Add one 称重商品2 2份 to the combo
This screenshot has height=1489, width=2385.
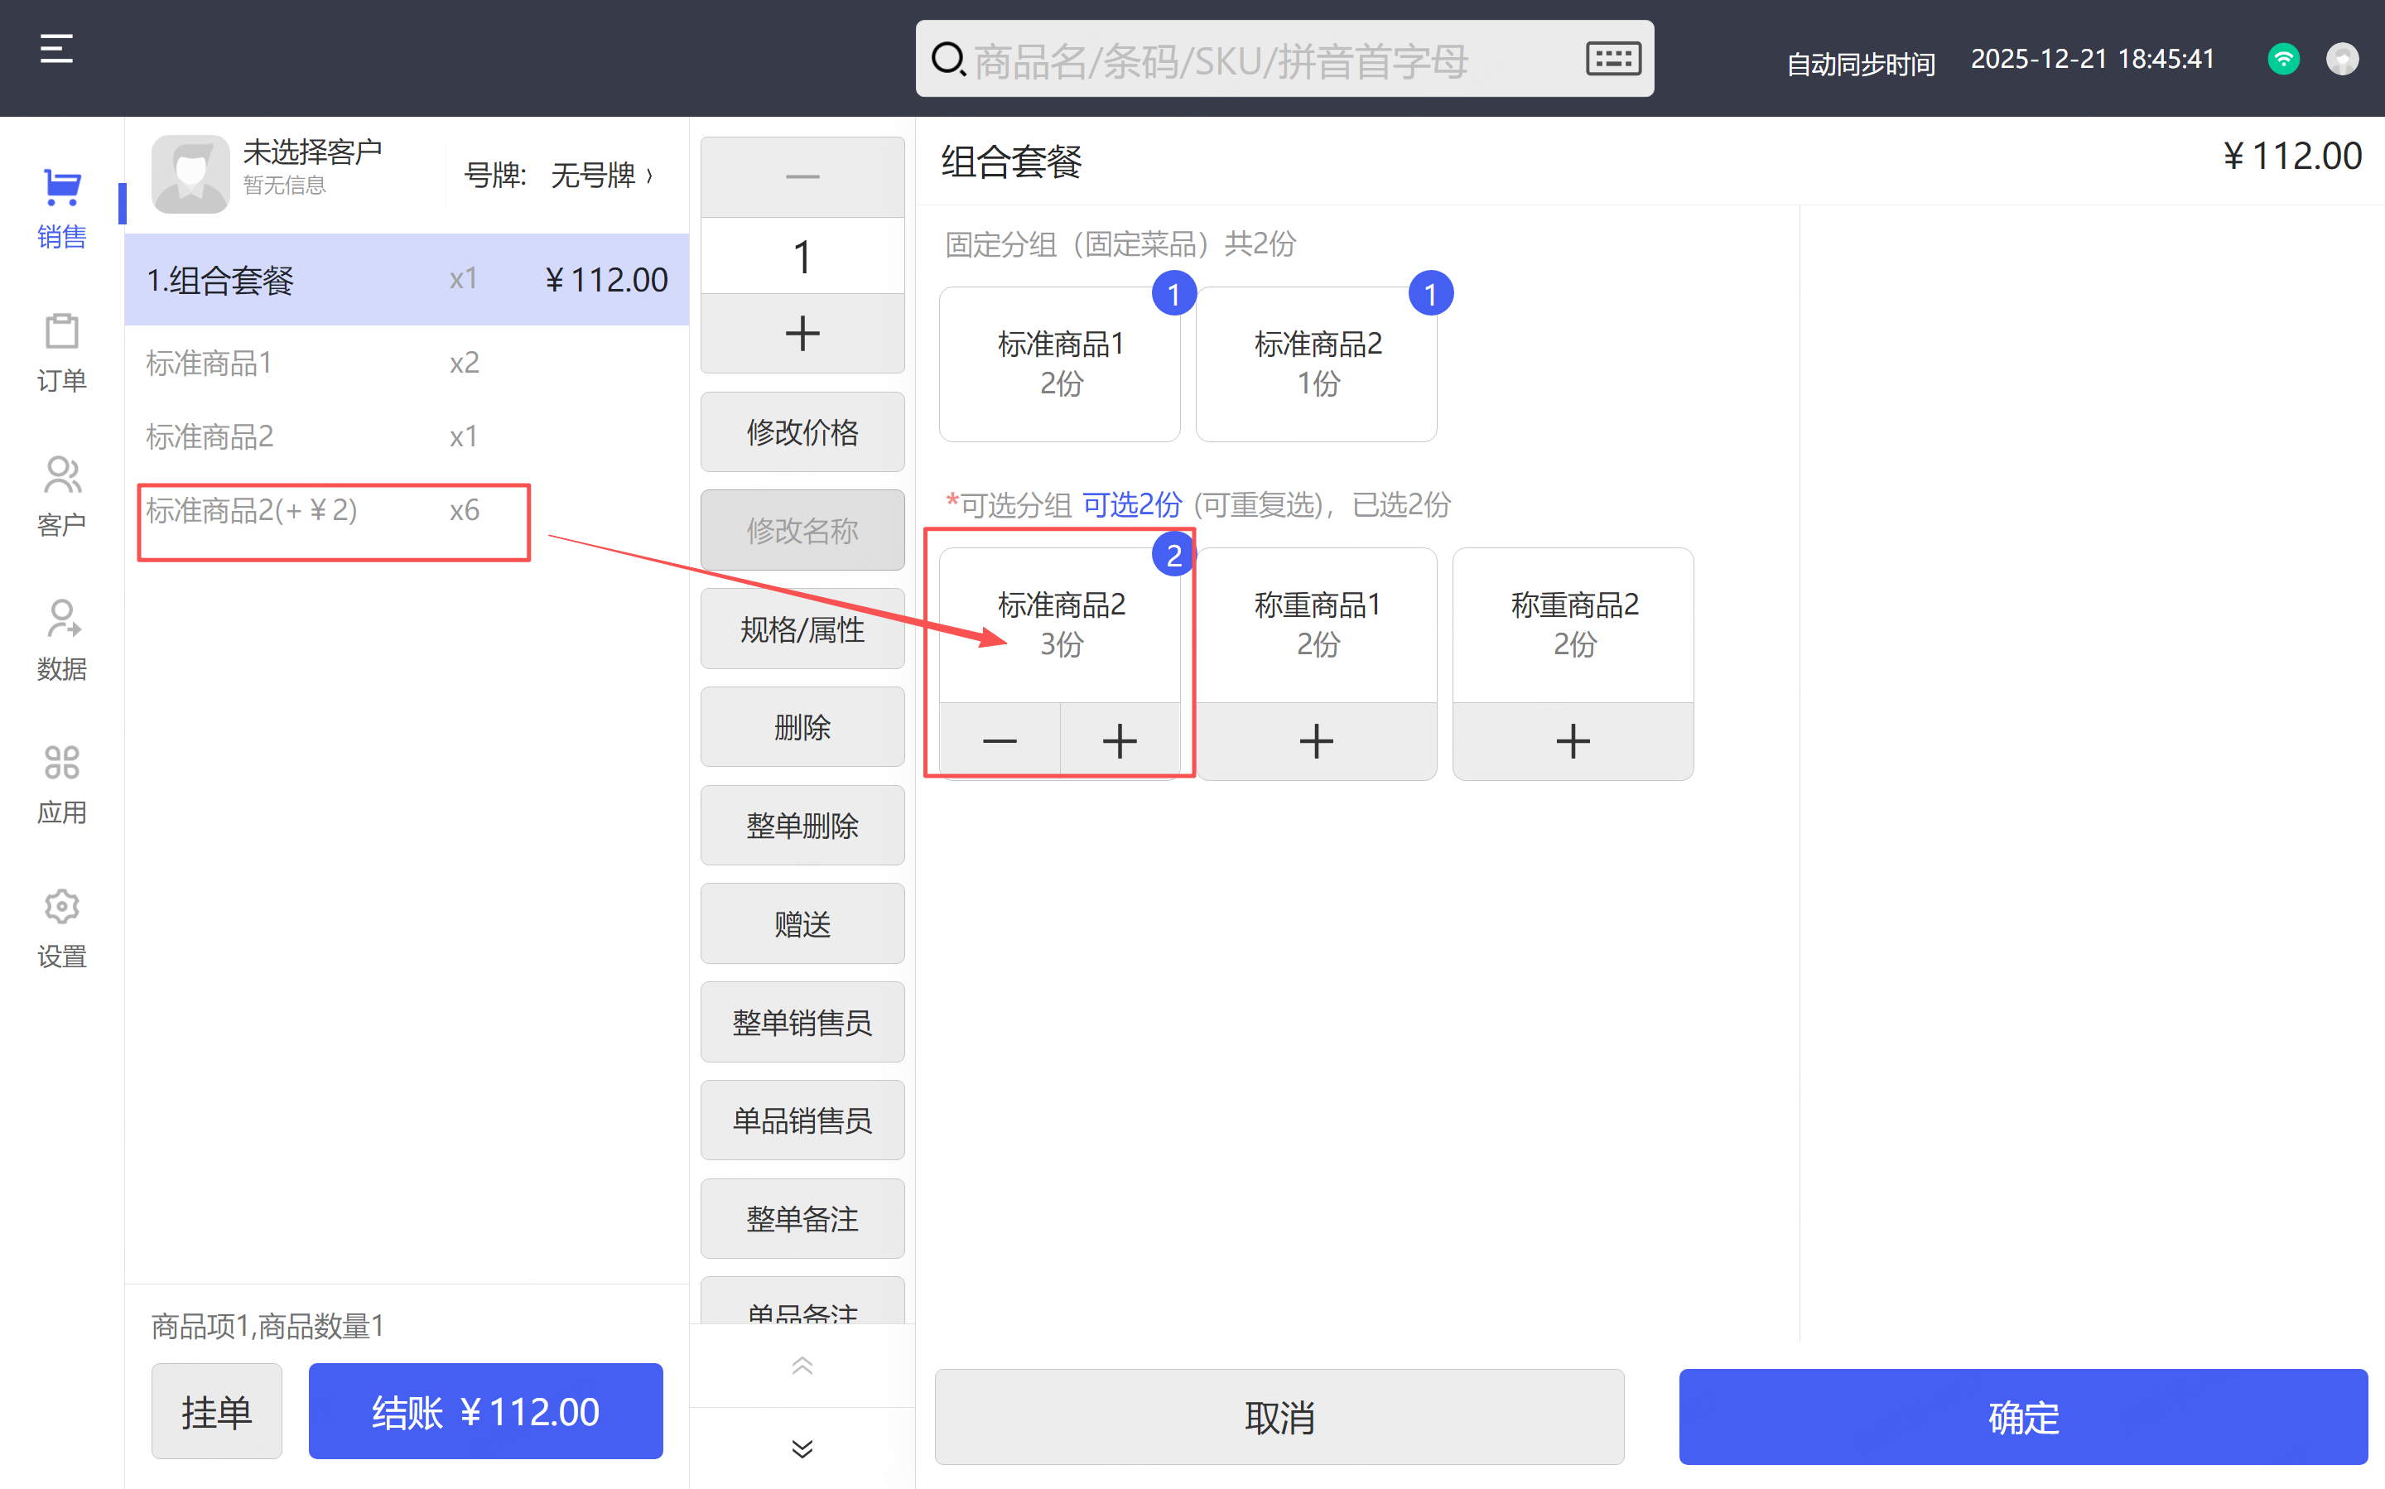[1573, 740]
